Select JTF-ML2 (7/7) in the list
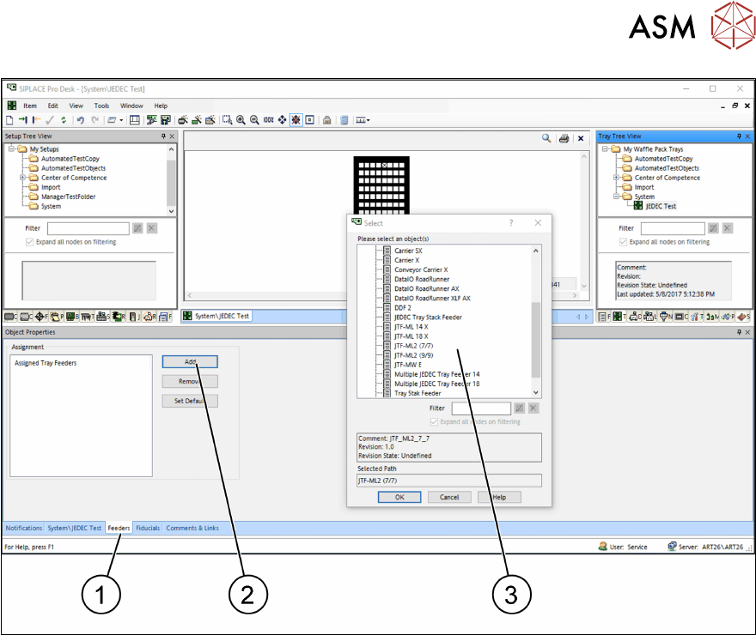This screenshot has width=756, height=635. pos(413,346)
